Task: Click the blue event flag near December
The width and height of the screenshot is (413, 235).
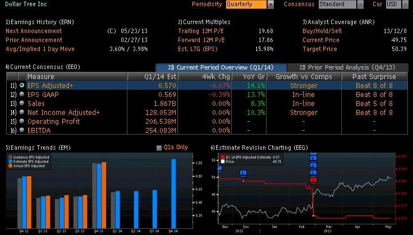Action: 244,173
